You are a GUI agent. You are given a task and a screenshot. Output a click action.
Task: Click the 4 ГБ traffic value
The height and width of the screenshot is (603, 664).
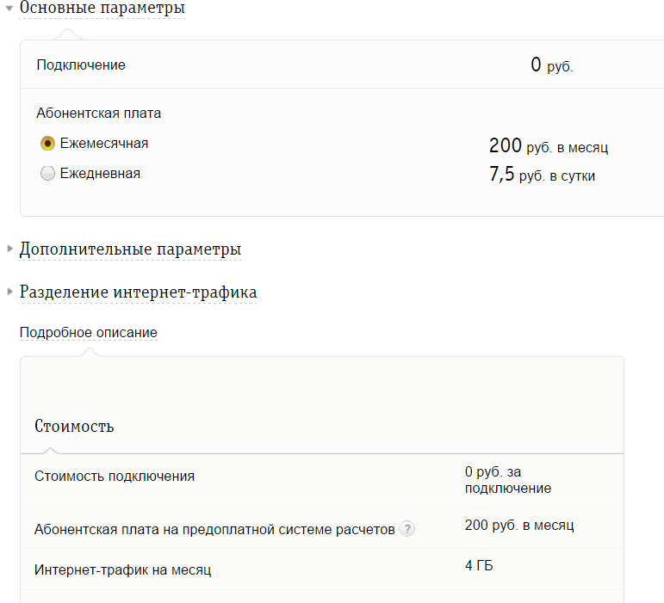pyautogui.click(x=479, y=565)
